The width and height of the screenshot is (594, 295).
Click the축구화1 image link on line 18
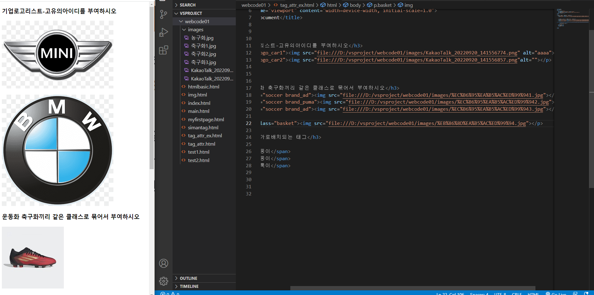[x=443, y=95]
